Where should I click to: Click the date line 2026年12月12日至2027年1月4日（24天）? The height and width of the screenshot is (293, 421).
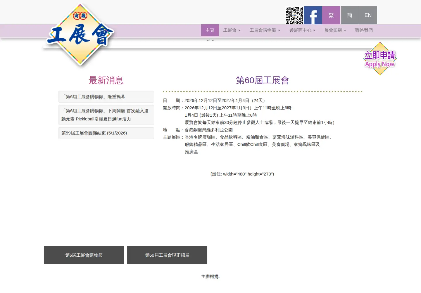click(226, 100)
